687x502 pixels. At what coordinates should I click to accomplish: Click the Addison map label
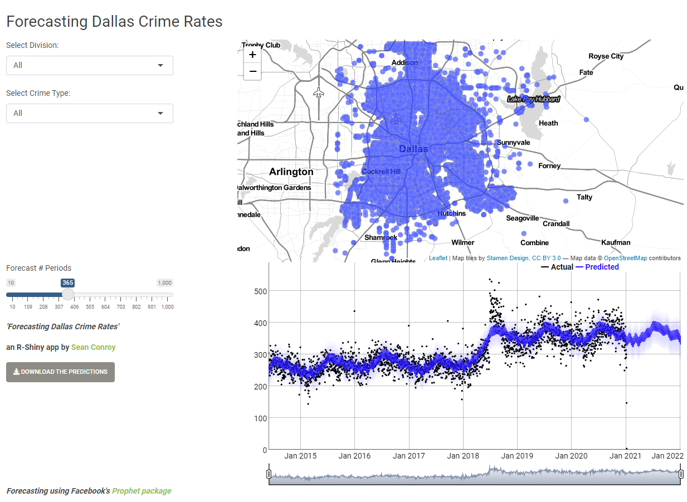pyautogui.click(x=405, y=62)
